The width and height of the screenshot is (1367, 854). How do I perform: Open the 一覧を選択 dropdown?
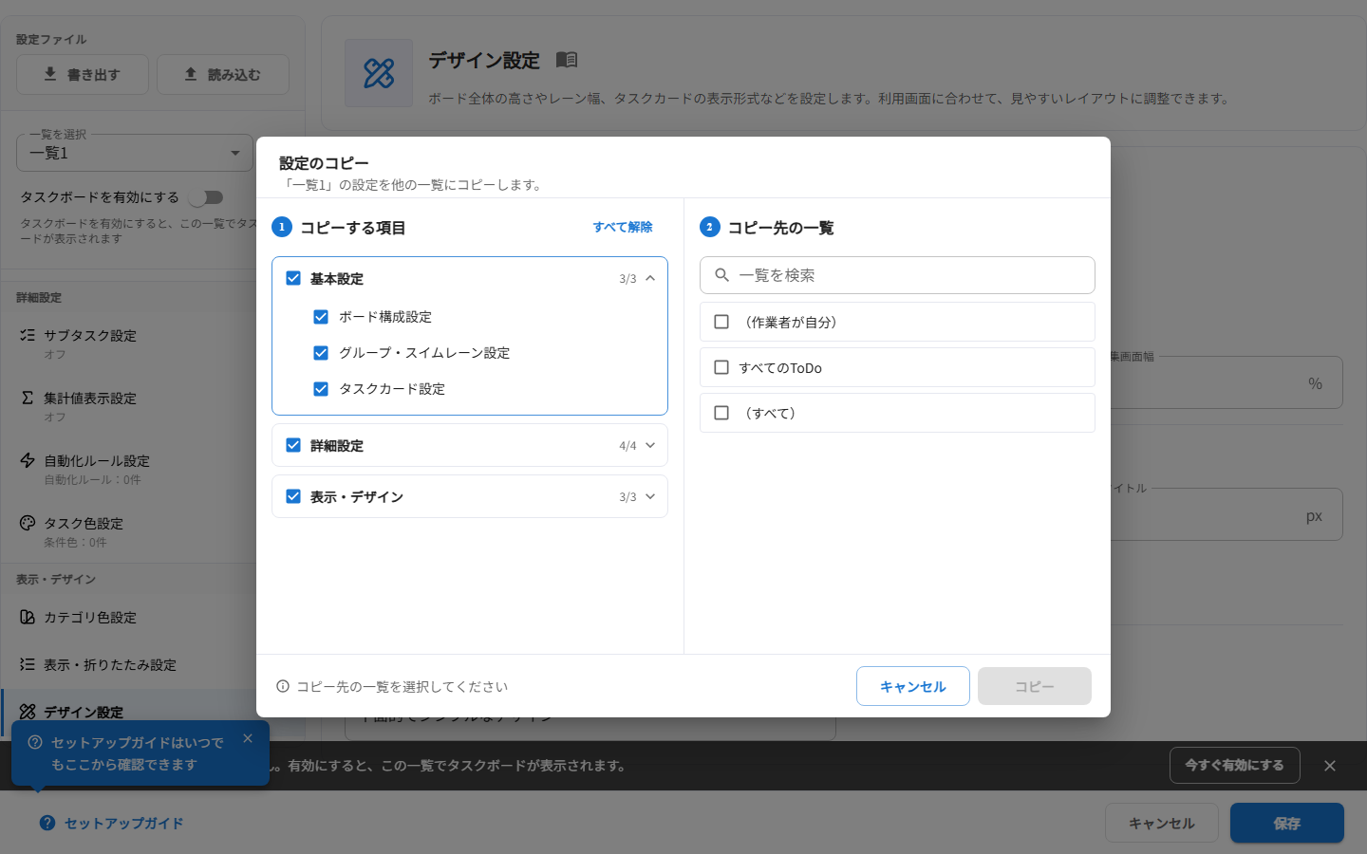(135, 153)
